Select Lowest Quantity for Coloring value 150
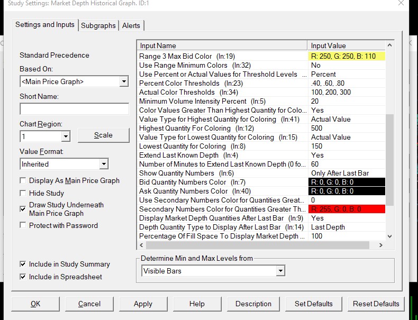The width and height of the screenshot is (418, 320). [x=347, y=147]
